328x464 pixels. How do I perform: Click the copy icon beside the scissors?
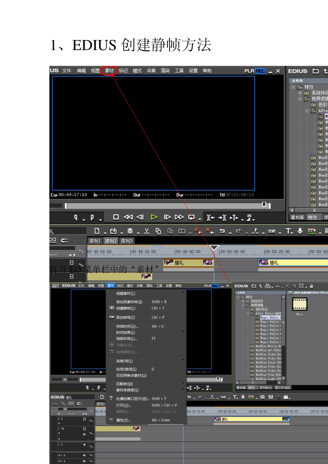coord(158,231)
